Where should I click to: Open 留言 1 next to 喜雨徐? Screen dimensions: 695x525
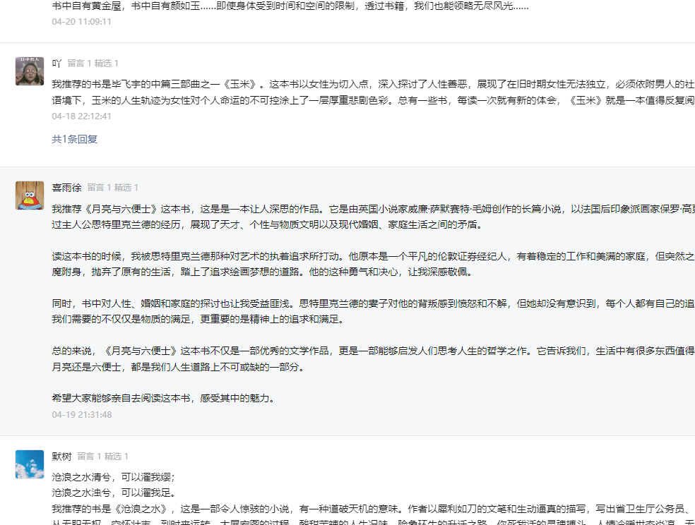99,188
